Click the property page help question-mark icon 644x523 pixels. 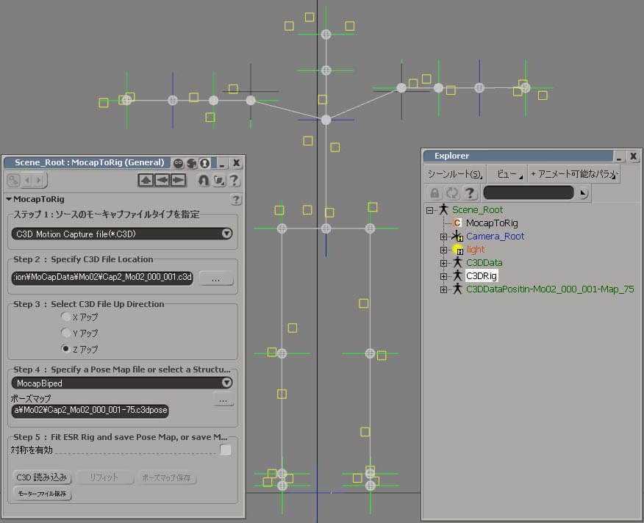click(234, 181)
